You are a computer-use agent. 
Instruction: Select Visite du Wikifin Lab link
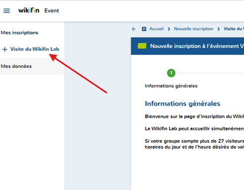pos(35,49)
